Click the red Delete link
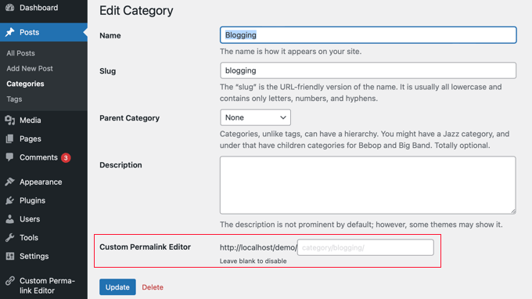 point(153,287)
